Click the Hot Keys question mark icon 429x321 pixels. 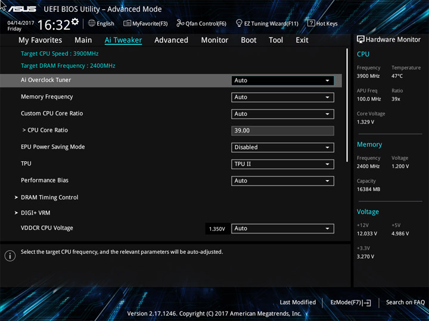[x=311, y=23]
